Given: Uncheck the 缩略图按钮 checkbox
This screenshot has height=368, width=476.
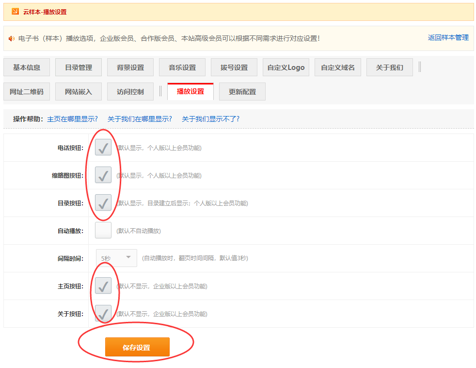Looking at the screenshot, I should (x=103, y=175).
